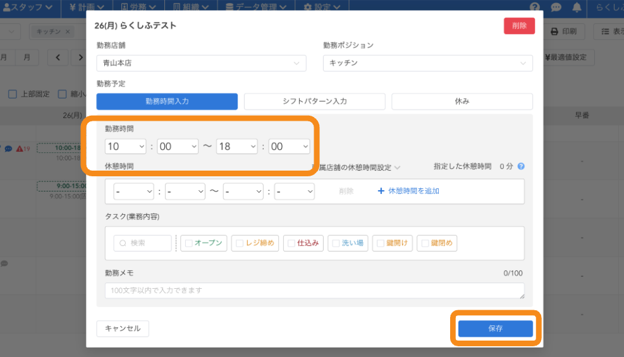Screen dimensions: 624x357
Task: Click the キャンセル button
Action: (123, 329)
